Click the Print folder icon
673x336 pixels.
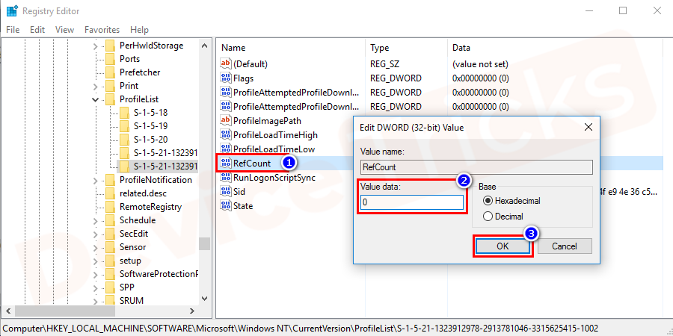pos(111,86)
